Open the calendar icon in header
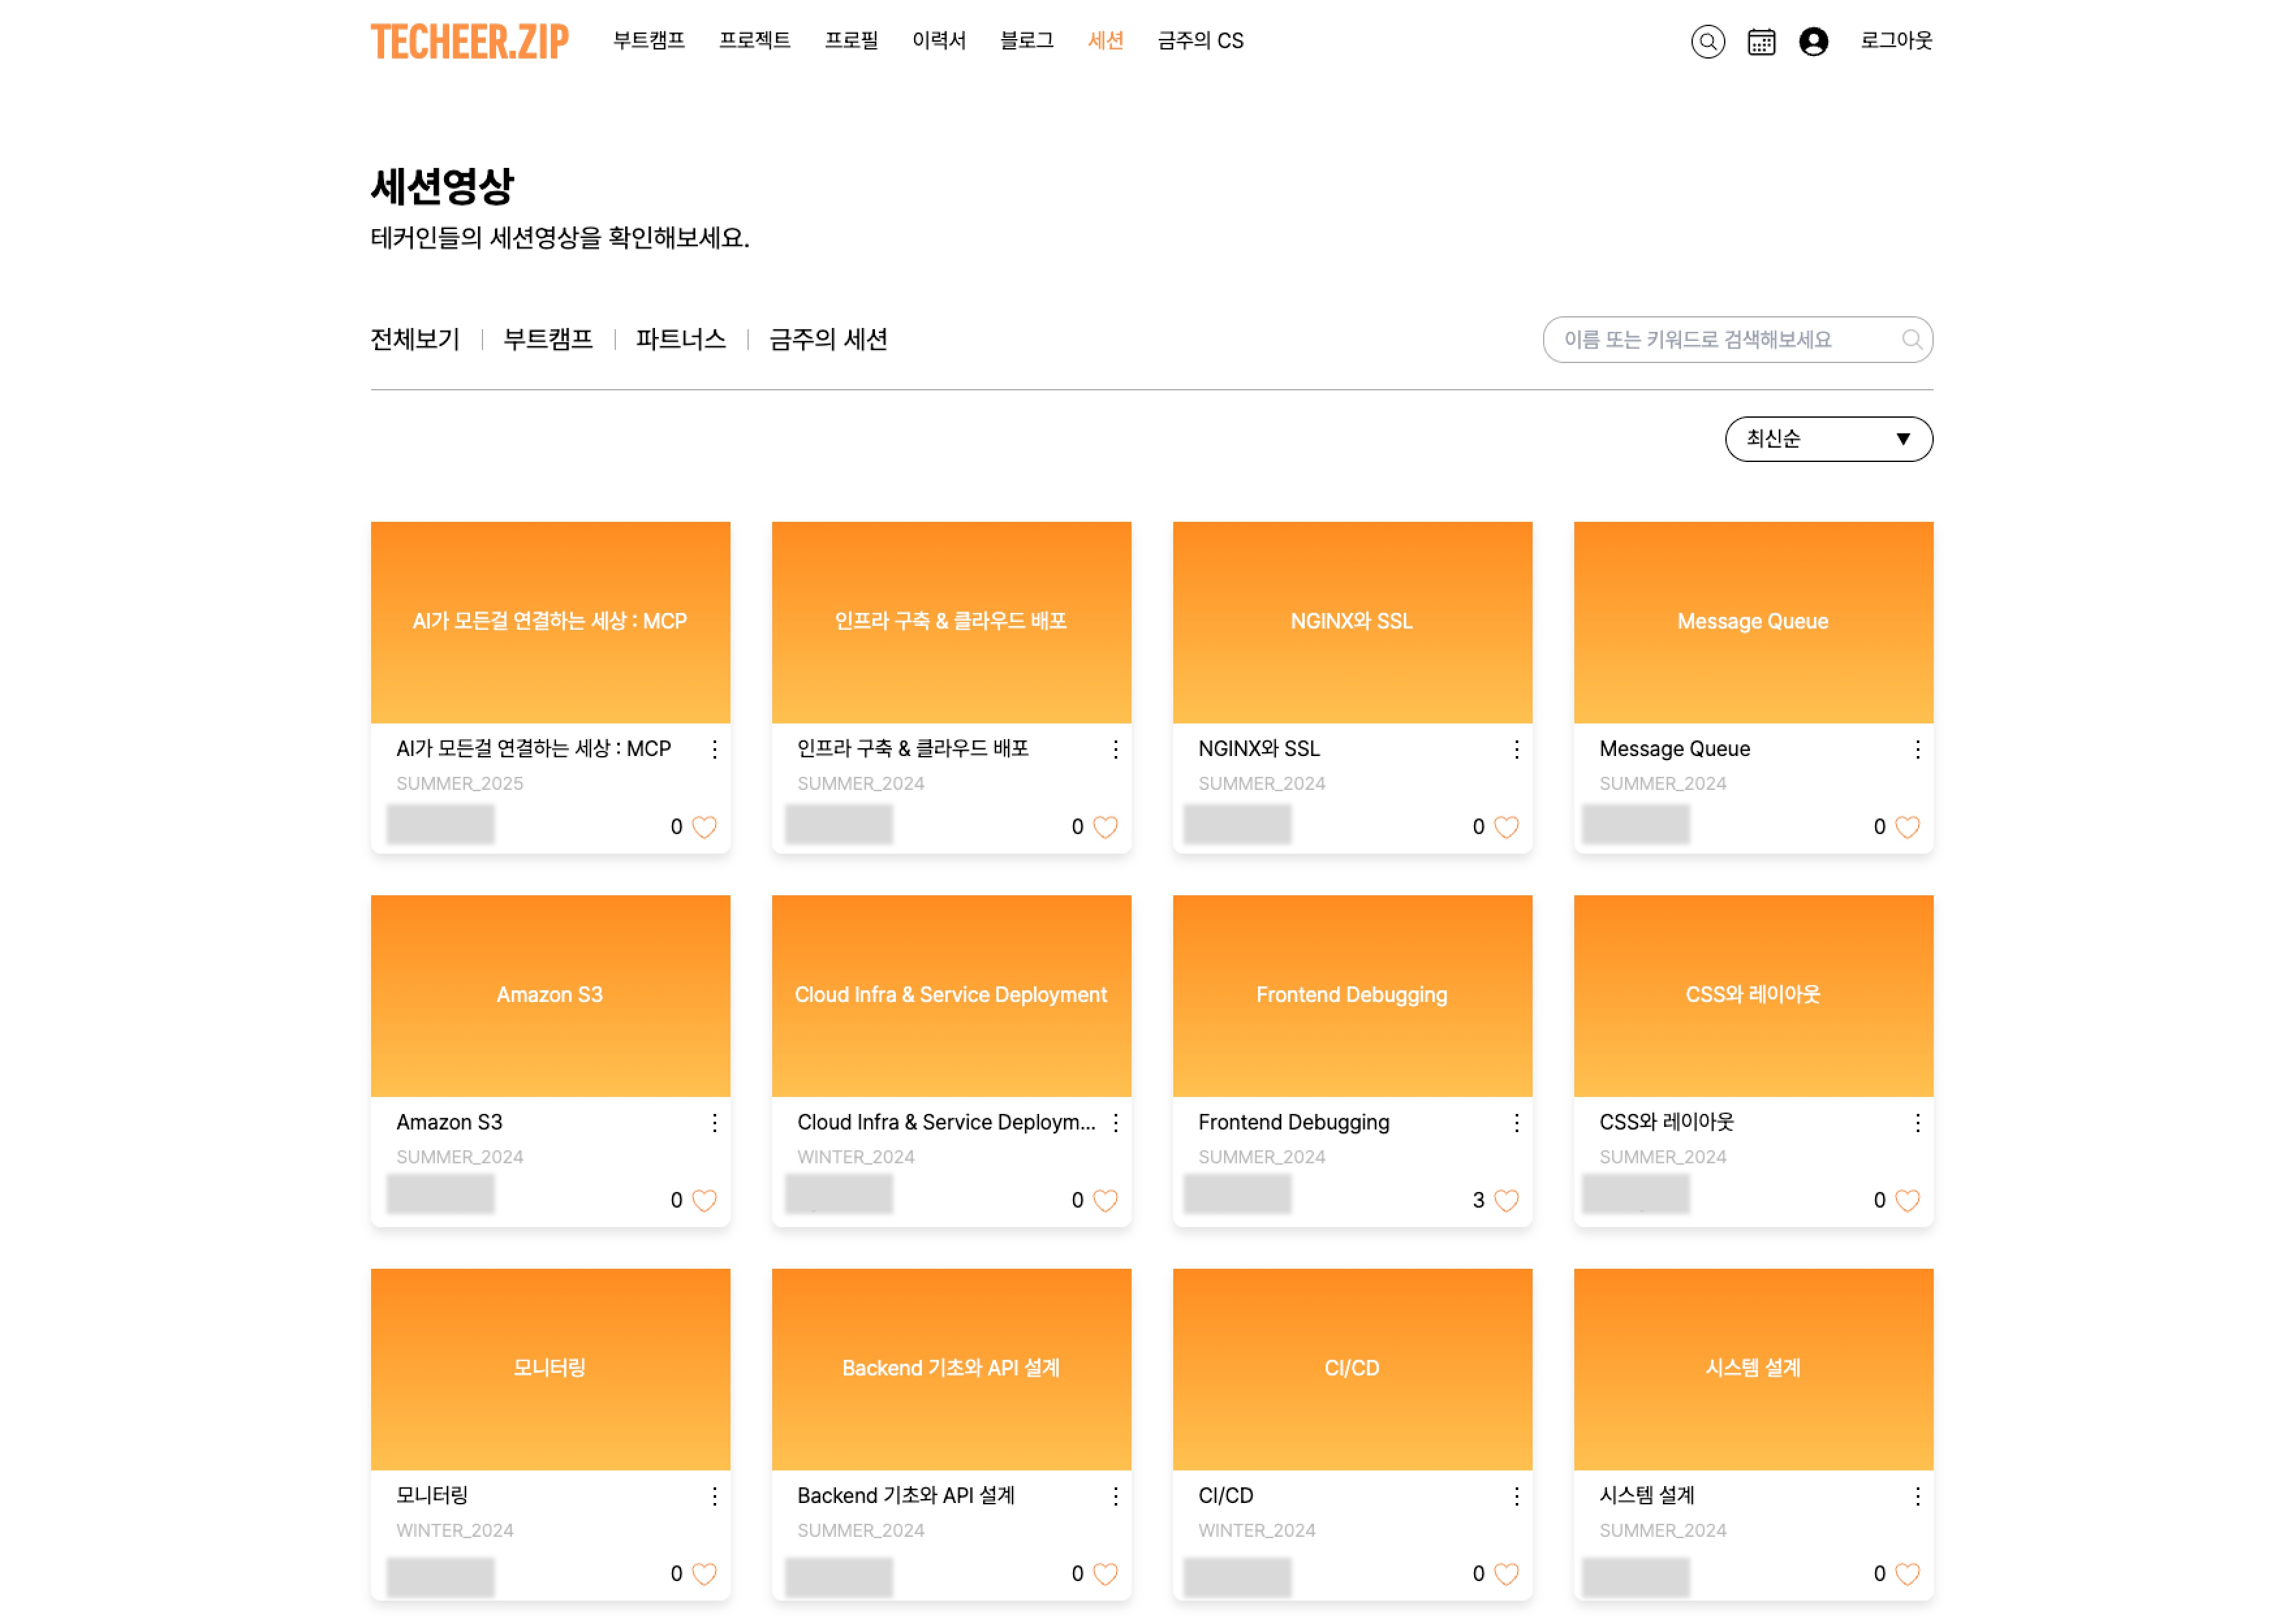This screenshot has width=2284, height=1624. click(1761, 42)
